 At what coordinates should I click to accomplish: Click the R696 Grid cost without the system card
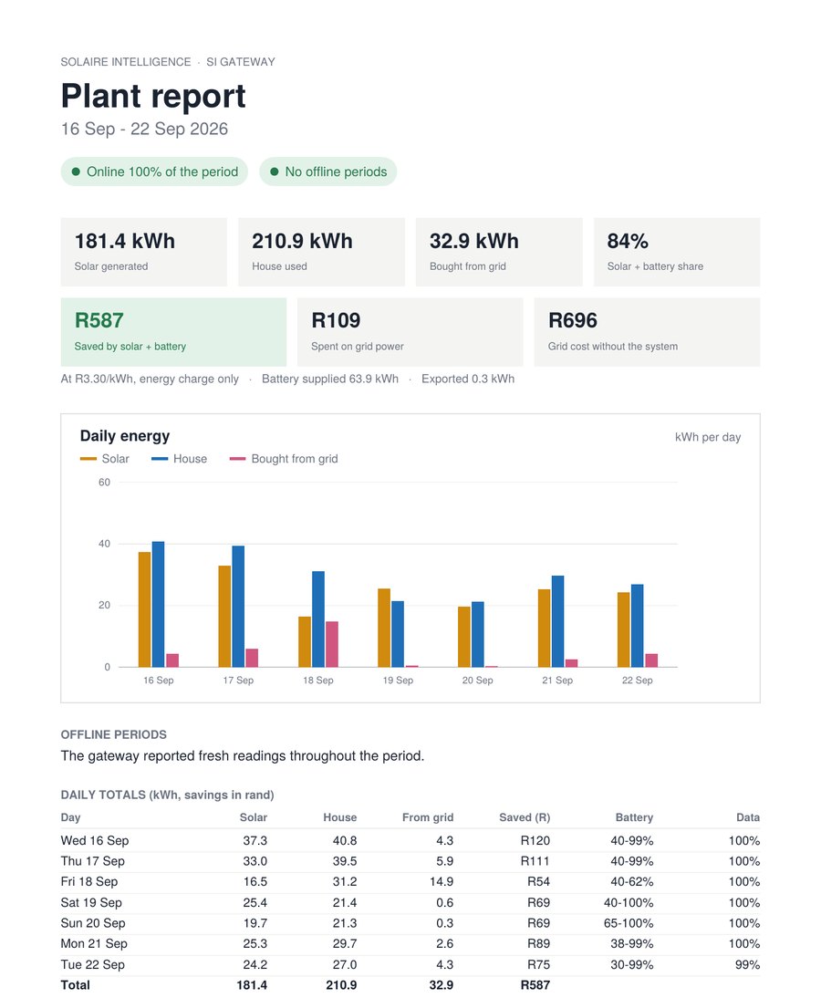(648, 332)
